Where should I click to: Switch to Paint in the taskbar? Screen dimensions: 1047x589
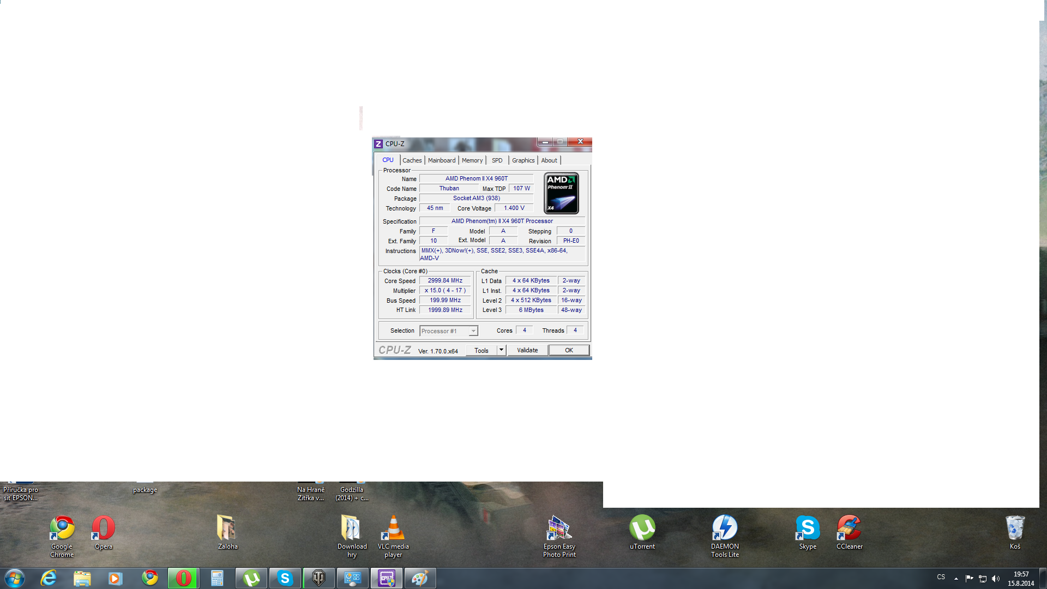pyautogui.click(x=420, y=578)
